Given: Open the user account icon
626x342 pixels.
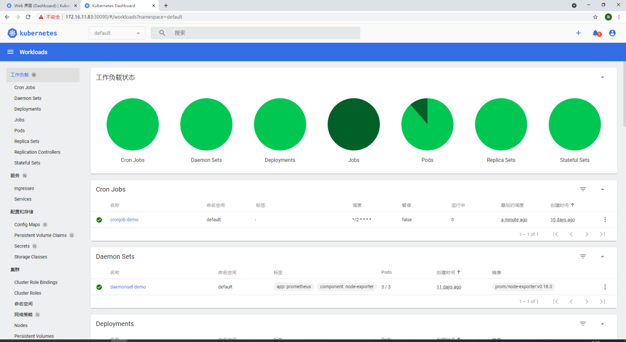Looking at the screenshot, I should click(612, 33).
